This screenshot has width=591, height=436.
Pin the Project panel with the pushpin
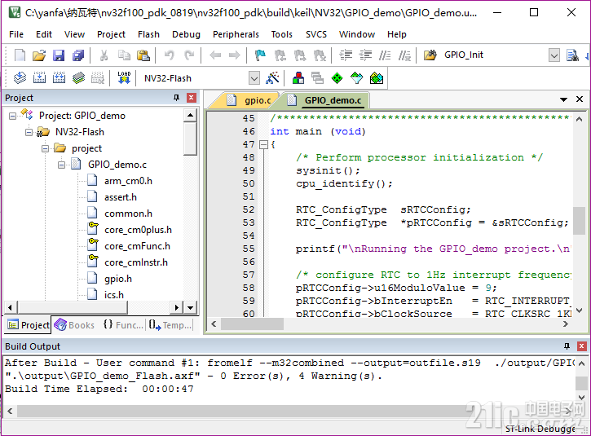pos(176,98)
